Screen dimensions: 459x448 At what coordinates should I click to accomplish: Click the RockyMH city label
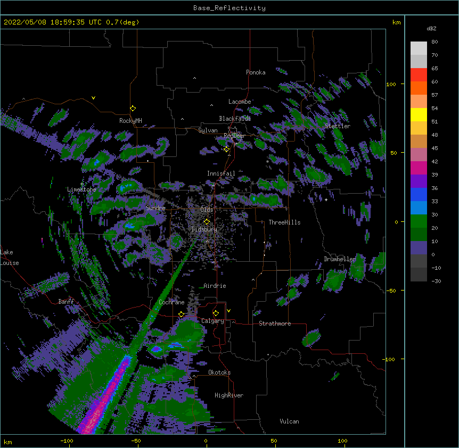point(130,121)
